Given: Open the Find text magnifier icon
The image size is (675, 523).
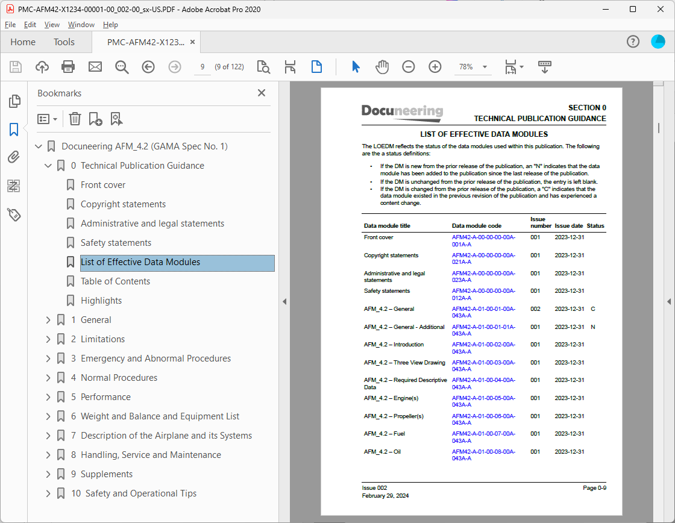Looking at the screenshot, I should click(122, 67).
